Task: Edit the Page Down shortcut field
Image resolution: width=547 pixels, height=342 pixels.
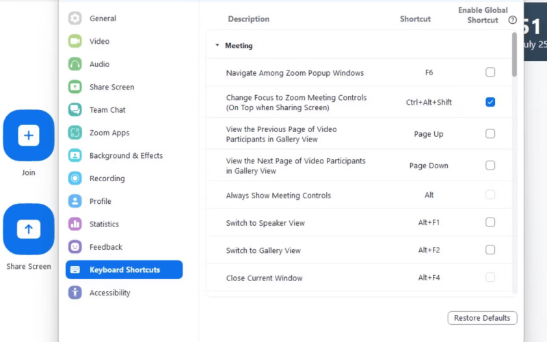Action: (x=429, y=166)
